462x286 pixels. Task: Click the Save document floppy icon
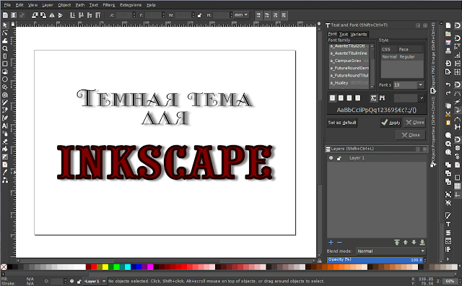pyautogui.click(x=448, y=43)
